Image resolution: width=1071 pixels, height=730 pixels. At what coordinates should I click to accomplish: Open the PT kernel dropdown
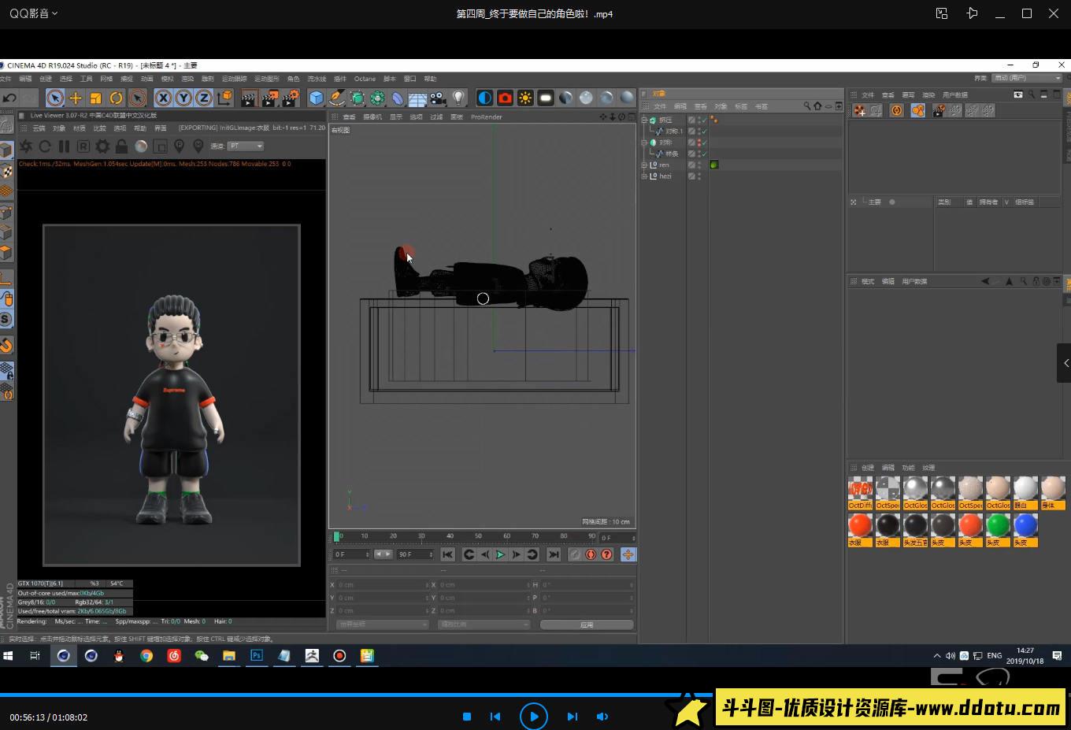(246, 146)
